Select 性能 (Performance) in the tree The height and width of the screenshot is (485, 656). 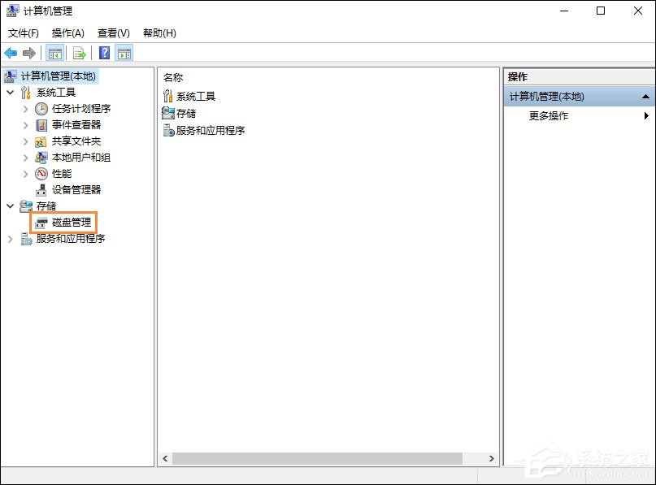[x=61, y=174]
